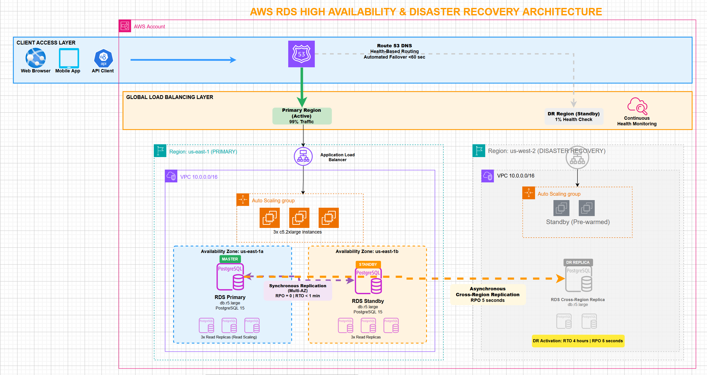Select the purple "VPC 10.0.0.0/16" primary label

(x=199, y=177)
